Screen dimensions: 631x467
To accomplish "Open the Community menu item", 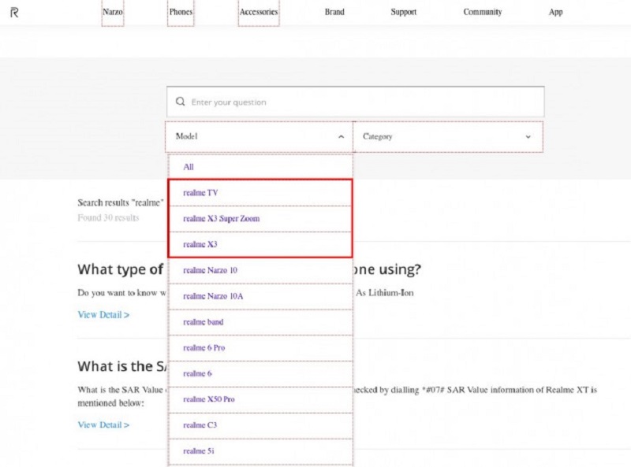I will point(483,12).
